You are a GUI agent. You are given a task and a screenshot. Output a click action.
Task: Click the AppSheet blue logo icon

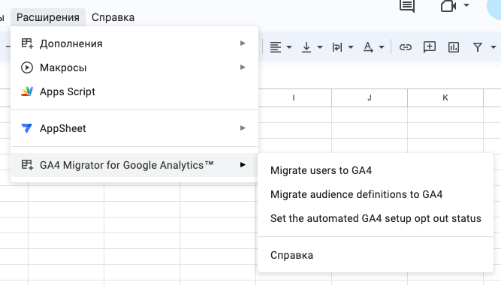26,128
